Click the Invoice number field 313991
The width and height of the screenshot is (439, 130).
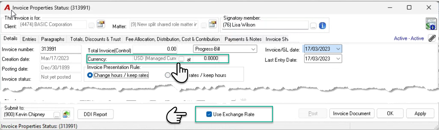pyautogui.click(x=61, y=49)
